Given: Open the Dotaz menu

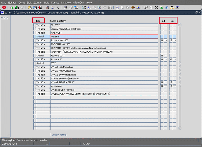Looking at the screenshot, I should (21, 3).
